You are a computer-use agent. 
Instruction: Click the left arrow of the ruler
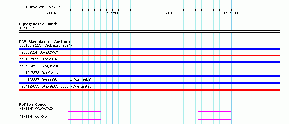pyautogui.click(x=20, y=10)
